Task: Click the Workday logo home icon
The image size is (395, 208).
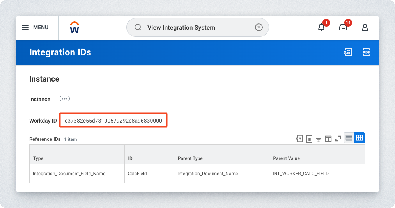Action: [74, 28]
